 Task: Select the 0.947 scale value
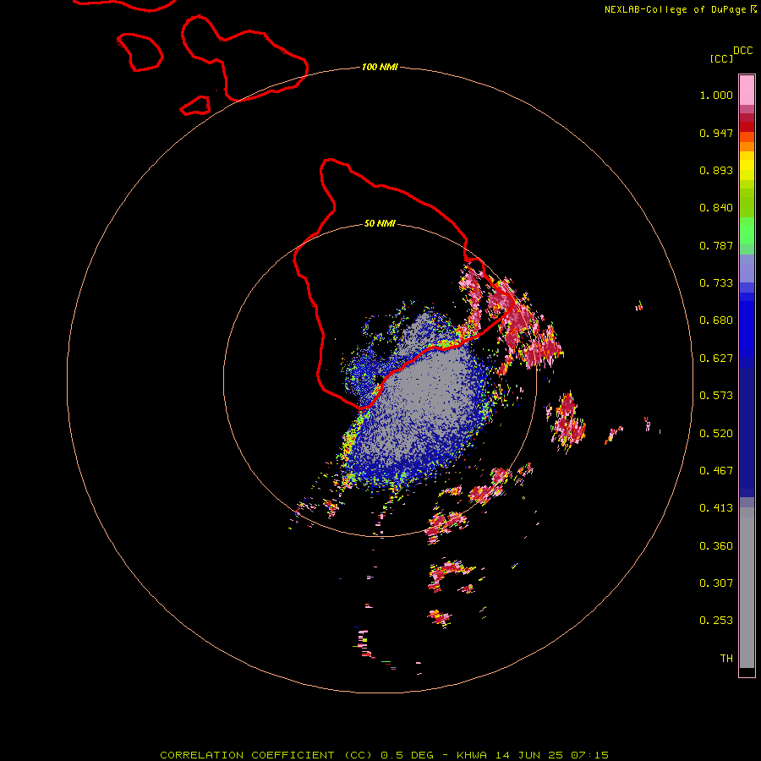[x=716, y=133]
